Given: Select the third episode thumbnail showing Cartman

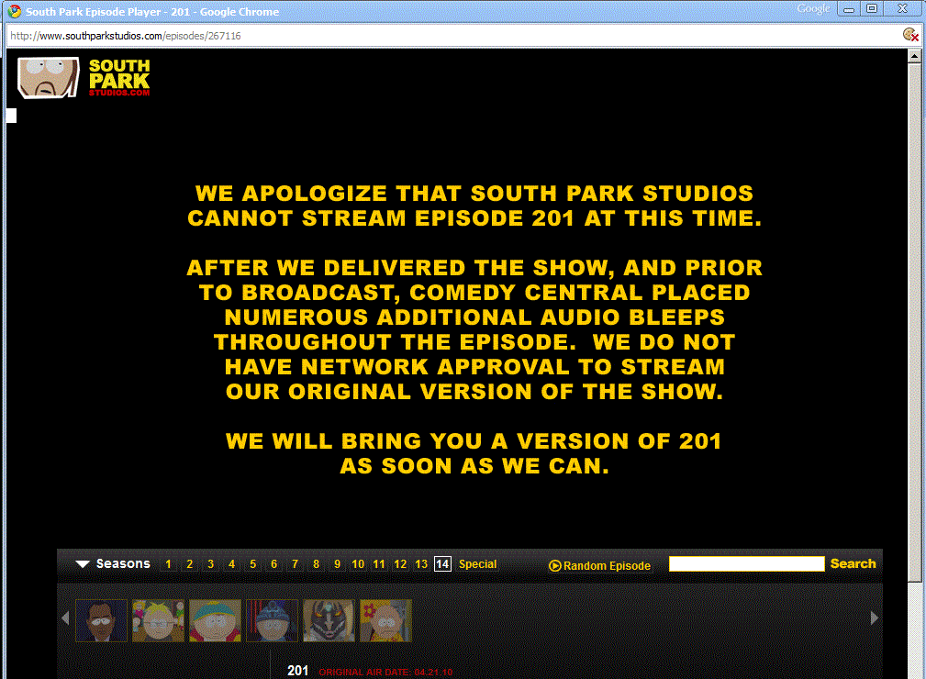Looking at the screenshot, I should [215, 620].
